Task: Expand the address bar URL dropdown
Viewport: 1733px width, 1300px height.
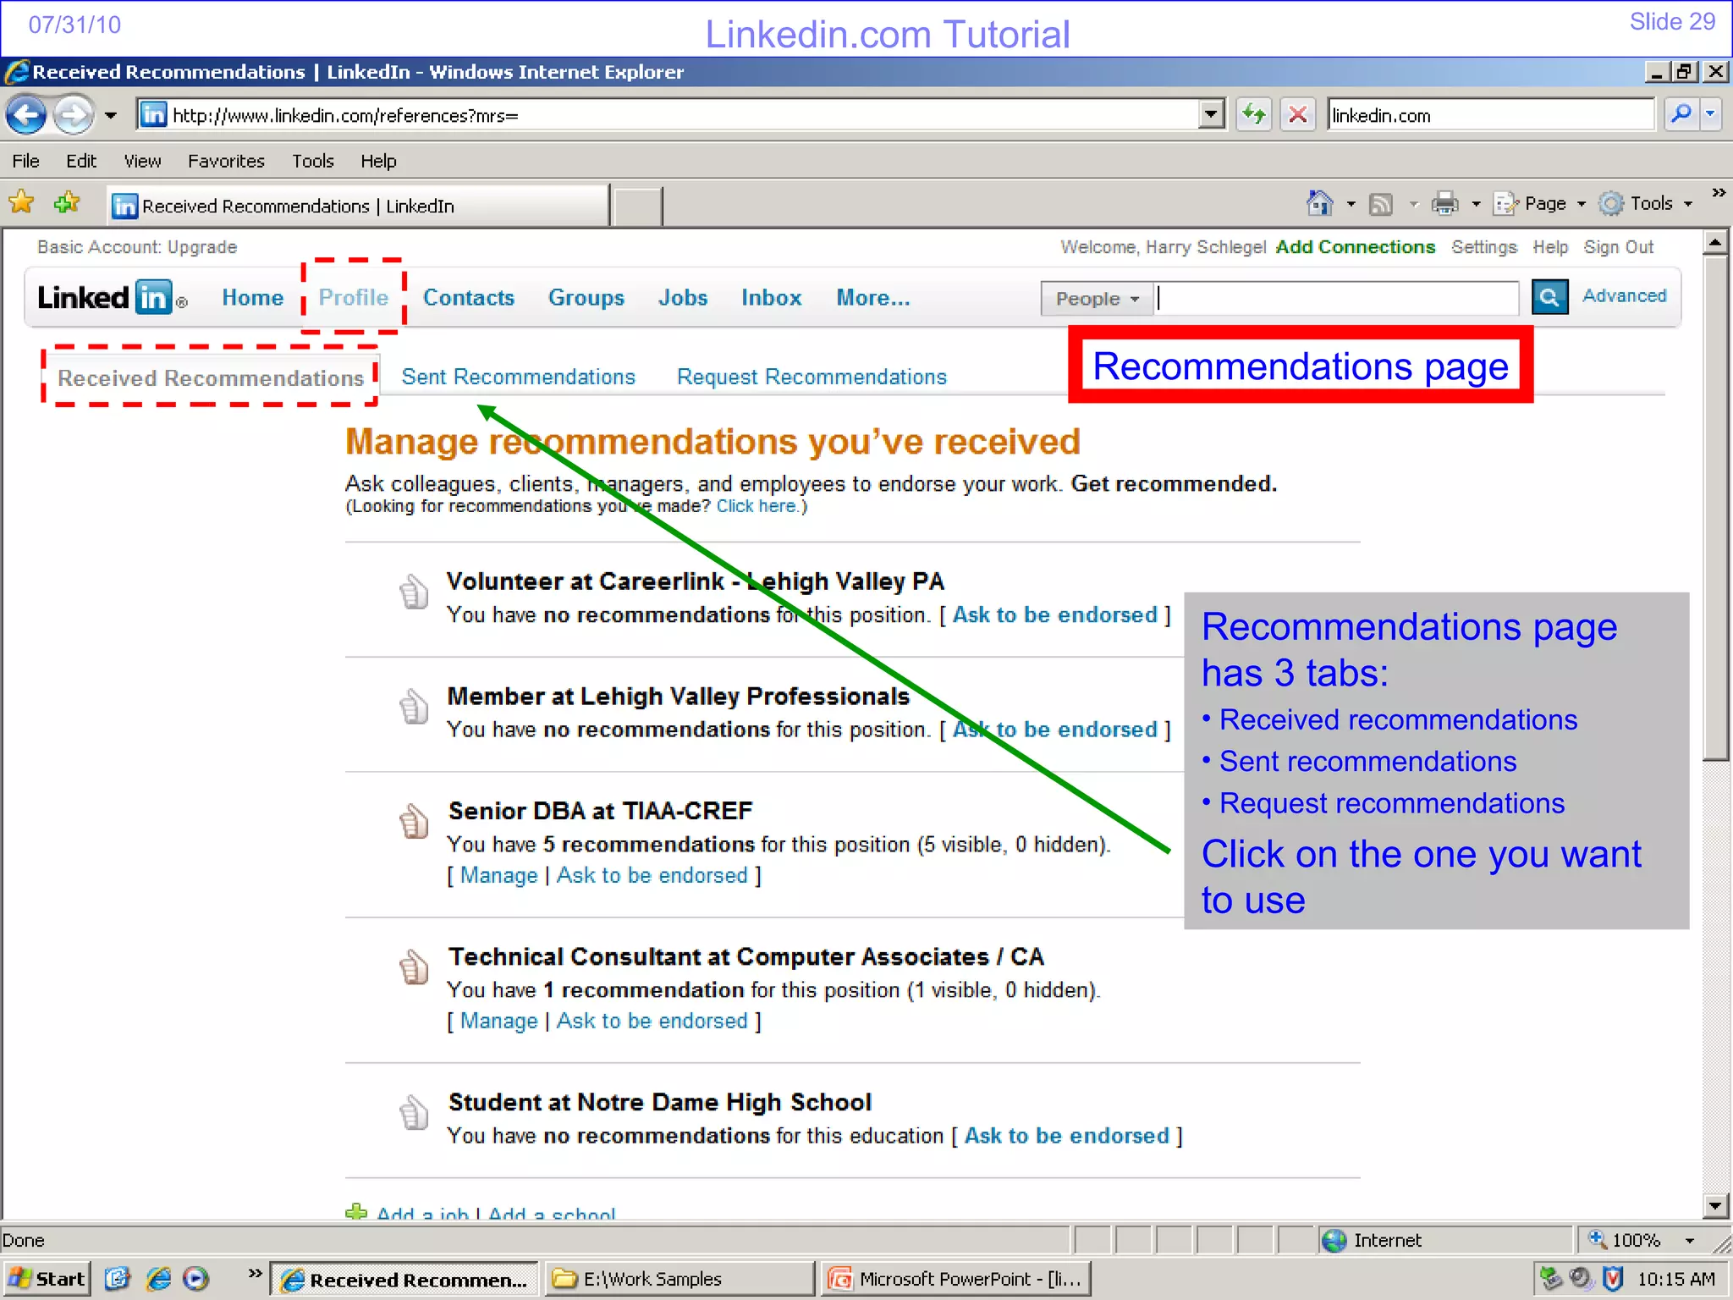Action: pyautogui.click(x=1212, y=115)
